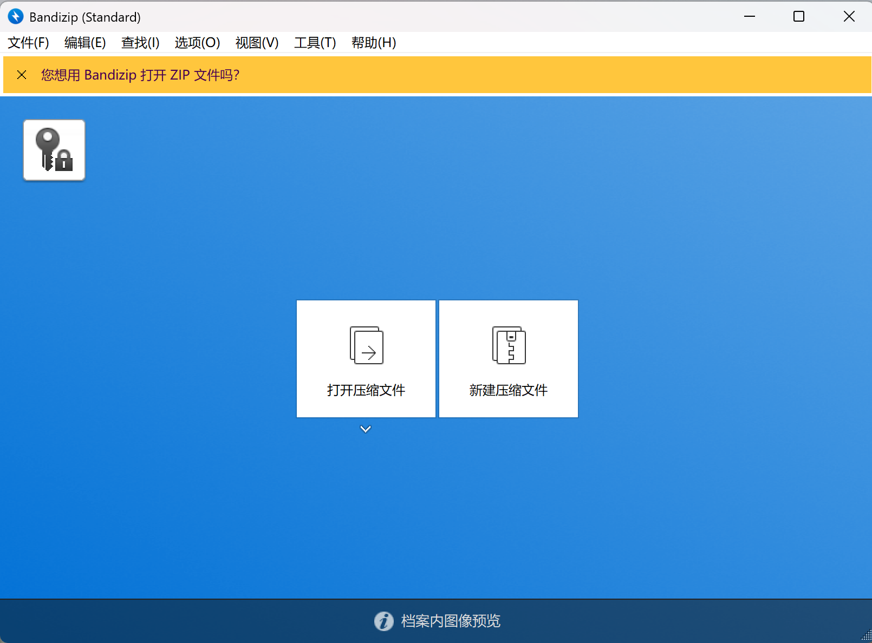Click the 您想用 Bandizip 打开 ZIP 文件吗? prompt

click(x=140, y=75)
